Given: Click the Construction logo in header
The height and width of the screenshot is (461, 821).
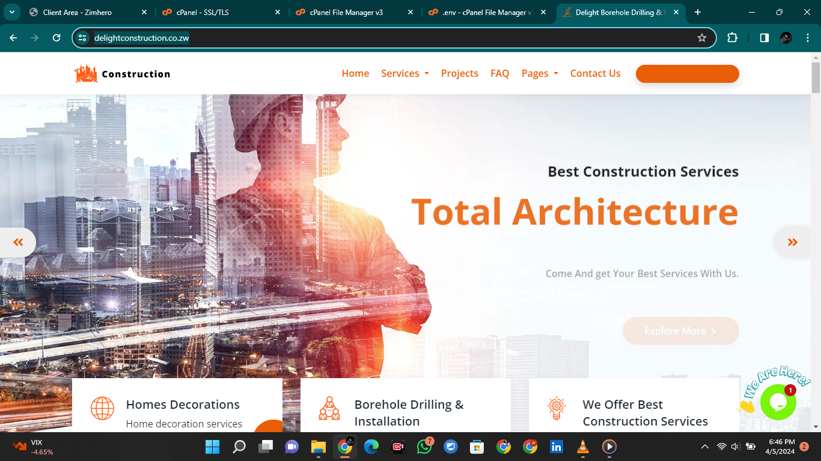Looking at the screenshot, I should tap(123, 74).
